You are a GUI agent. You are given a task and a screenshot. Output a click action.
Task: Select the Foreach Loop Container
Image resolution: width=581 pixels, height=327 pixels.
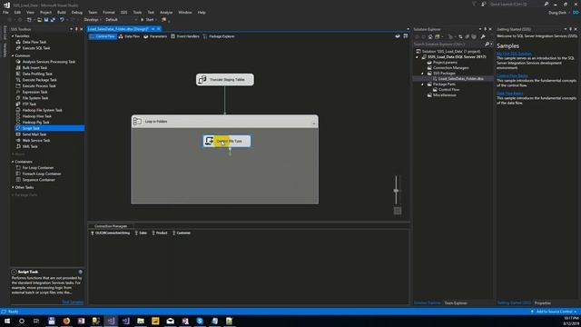(42, 173)
